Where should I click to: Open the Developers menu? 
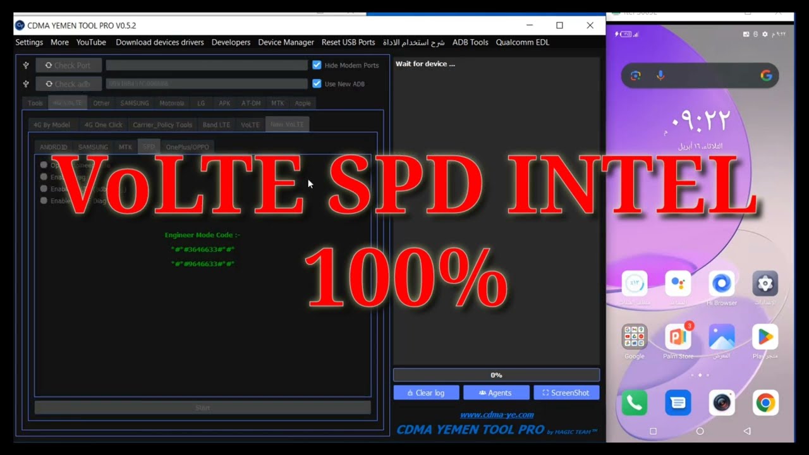[x=231, y=42]
